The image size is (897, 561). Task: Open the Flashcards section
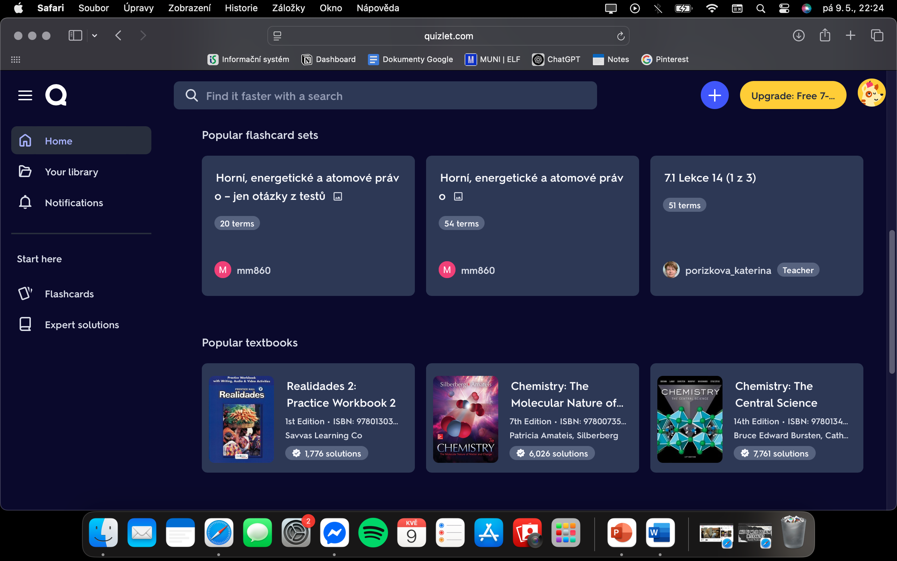click(69, 293)
